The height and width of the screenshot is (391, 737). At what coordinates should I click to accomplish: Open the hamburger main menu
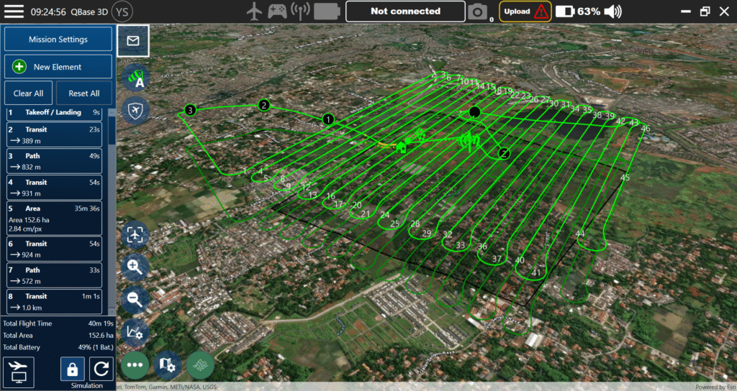(x=14, y=11)
